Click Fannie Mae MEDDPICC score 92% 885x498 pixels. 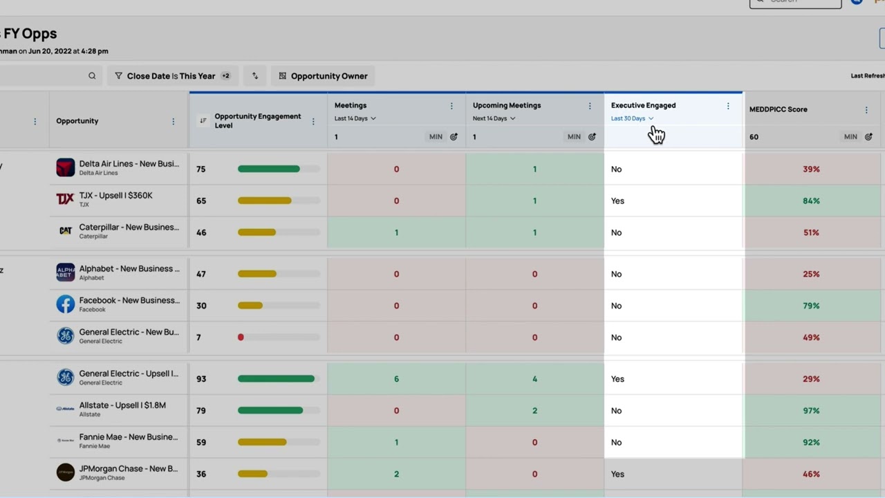[811, 443]
